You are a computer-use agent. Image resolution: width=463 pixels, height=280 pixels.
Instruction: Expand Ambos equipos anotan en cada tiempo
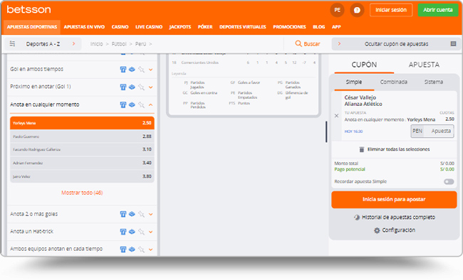click(x=150, y=250)
